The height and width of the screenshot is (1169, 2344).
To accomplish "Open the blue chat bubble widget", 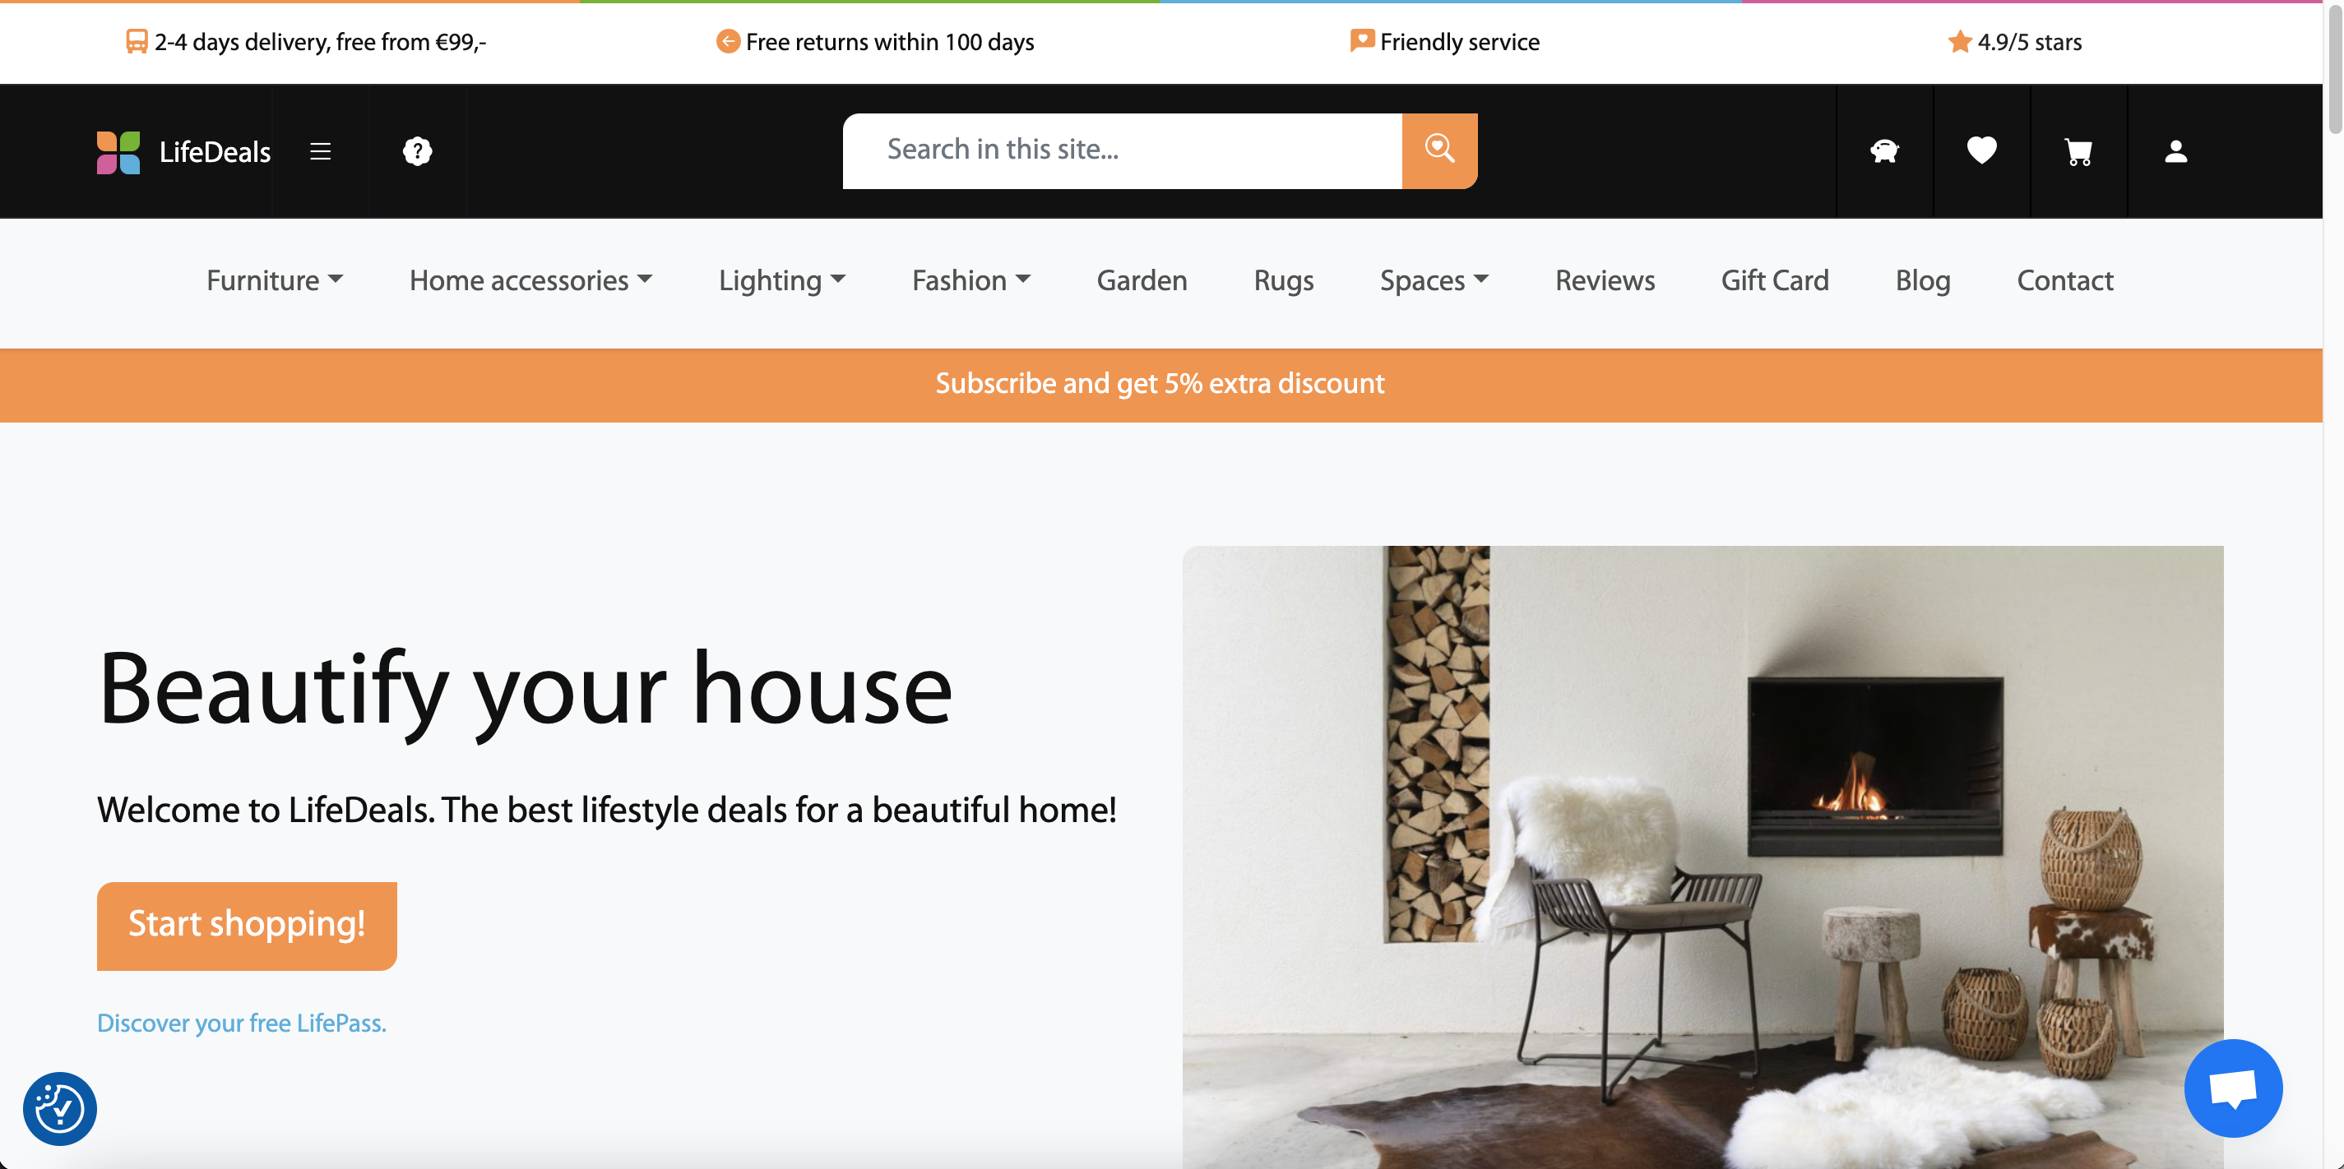I will 2232,1088.
